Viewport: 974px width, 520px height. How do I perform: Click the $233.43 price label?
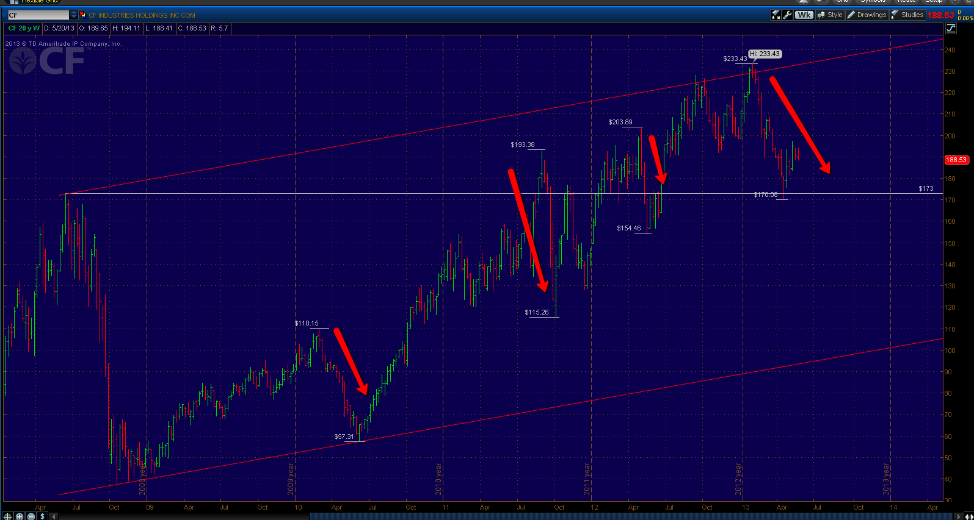point(735,59)
